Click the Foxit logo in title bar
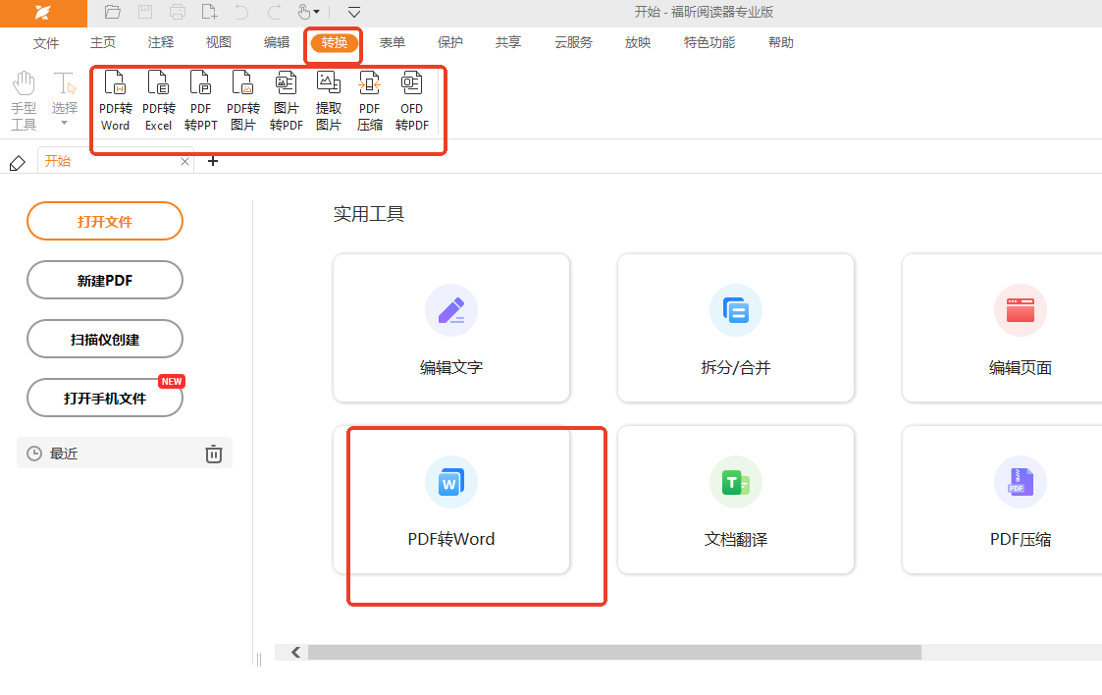The height and width of the screenshot is (695, 1102). pos(43,13)
